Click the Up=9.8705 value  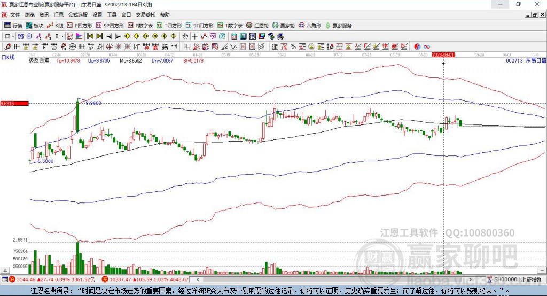point(99,61)
